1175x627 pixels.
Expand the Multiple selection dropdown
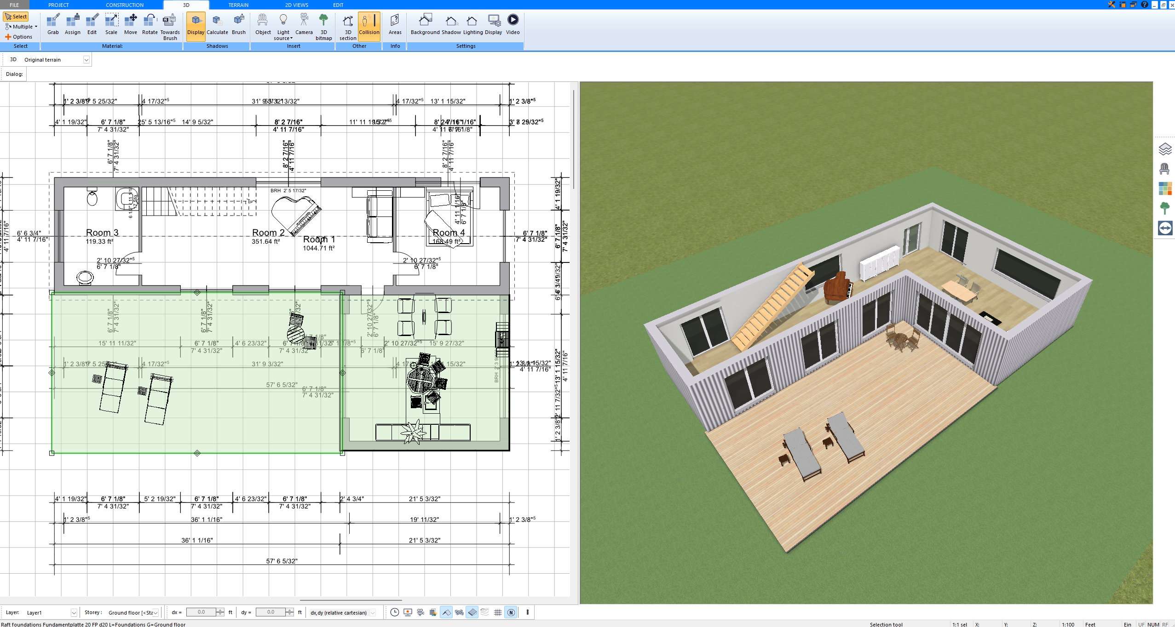pos(22,27)
